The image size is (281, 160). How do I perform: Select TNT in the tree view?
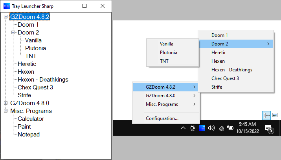point(31,56)
